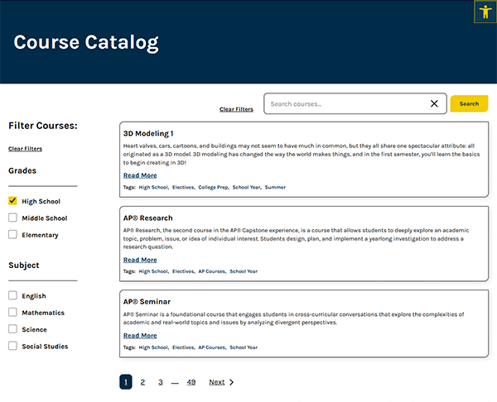
Task: Open the accessibility options icon
Action: pos(485,12)
